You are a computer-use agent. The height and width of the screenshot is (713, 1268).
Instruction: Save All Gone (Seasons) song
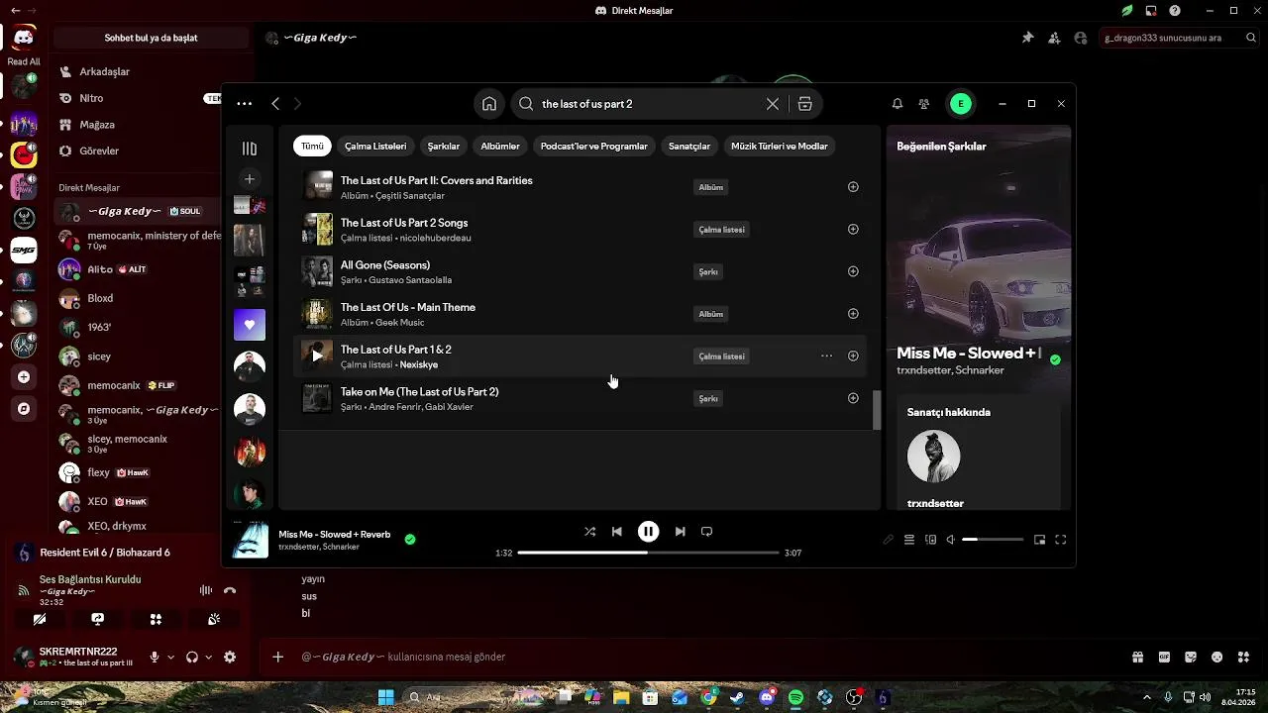(x=853, y=271)
